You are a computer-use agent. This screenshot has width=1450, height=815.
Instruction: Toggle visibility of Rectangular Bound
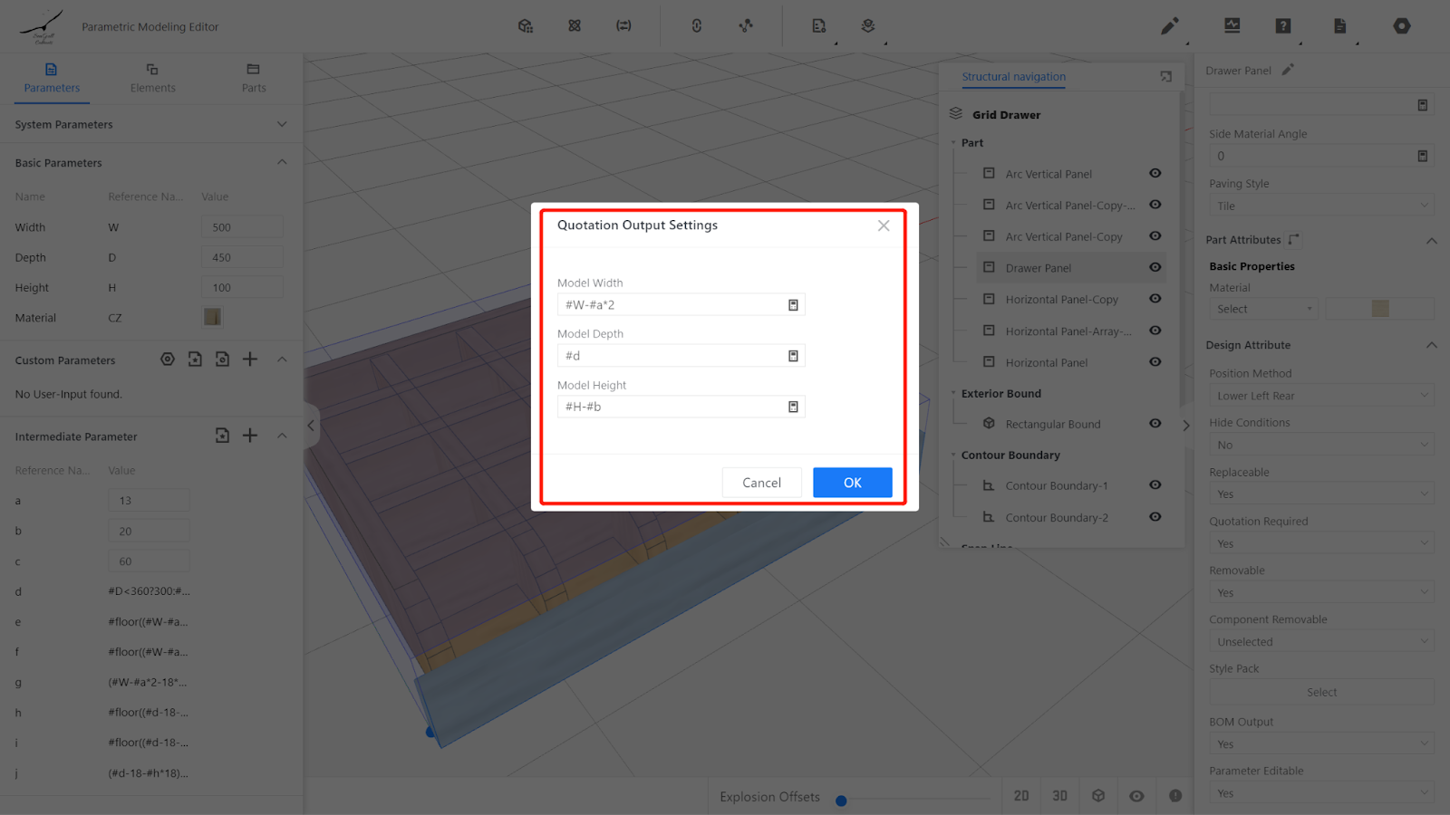pos(1155,424)
